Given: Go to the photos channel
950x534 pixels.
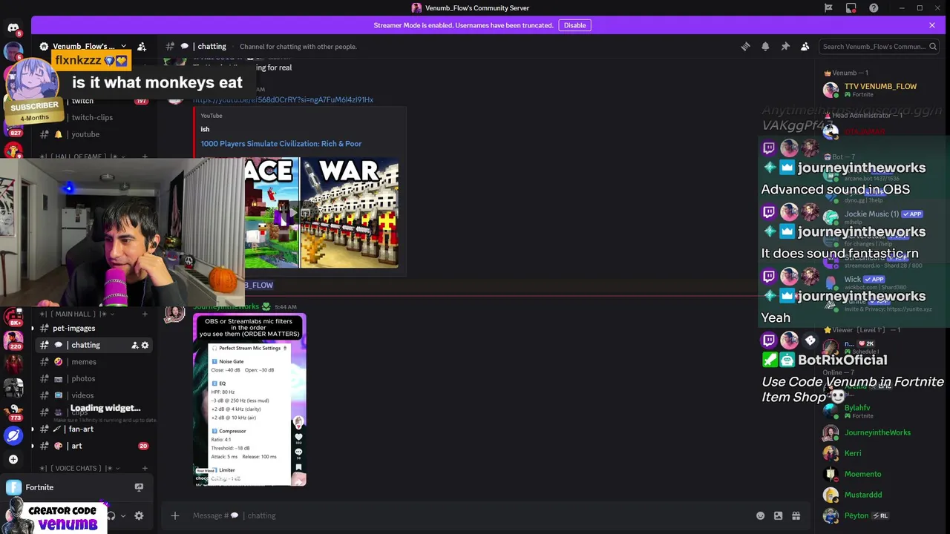Looking at the screenshot, I should point(83,378).
